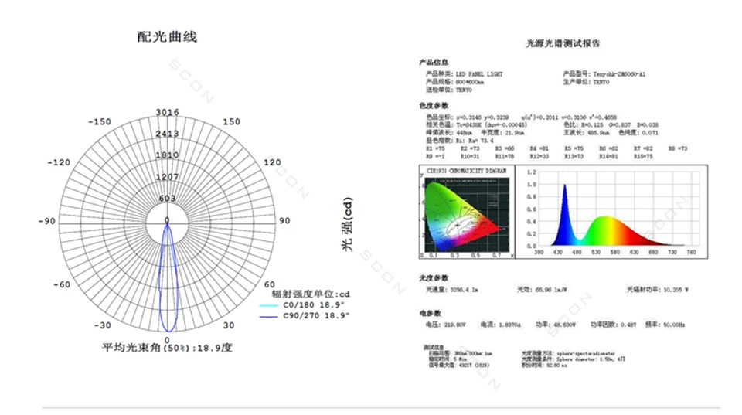This screenshot has height=415, width=742.
Task: Click the -30 angle label
Action: coord(102,325)
